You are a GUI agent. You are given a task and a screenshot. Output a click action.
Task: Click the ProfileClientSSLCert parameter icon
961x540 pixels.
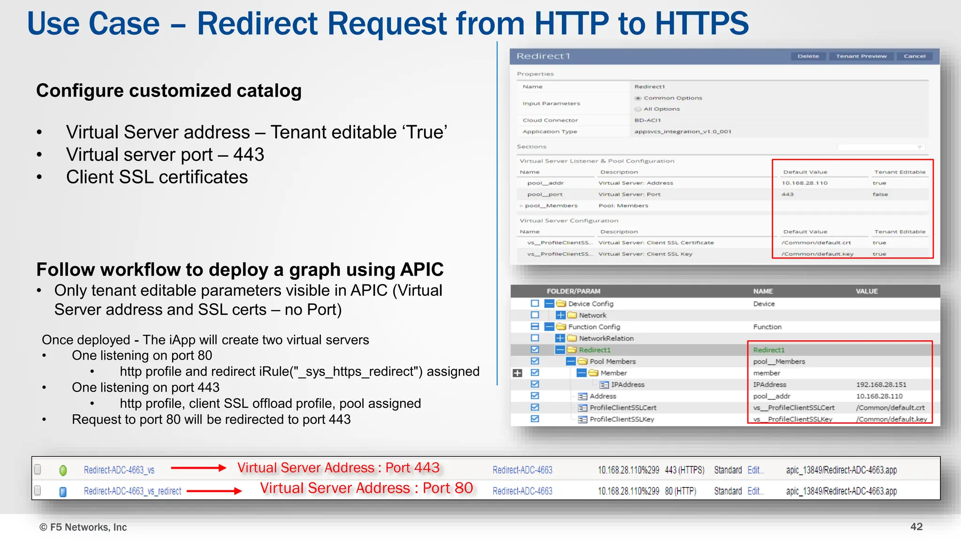pyautogui.click(x=583, y=408)
